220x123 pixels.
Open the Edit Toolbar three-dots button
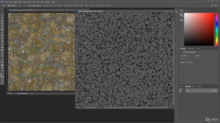(x=2, y=71)
